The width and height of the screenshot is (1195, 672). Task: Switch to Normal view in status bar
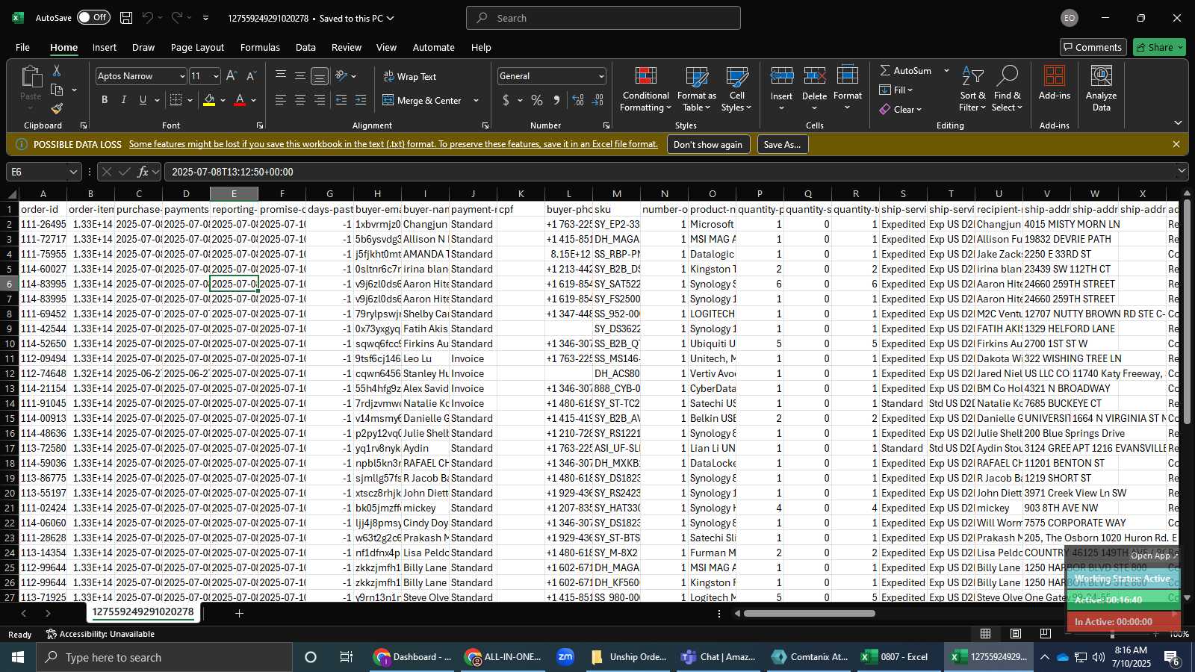click(x=986, y=634)
